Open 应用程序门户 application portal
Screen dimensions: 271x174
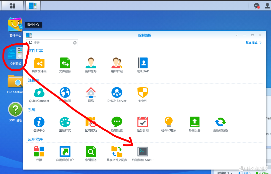[x=65, y=154]
